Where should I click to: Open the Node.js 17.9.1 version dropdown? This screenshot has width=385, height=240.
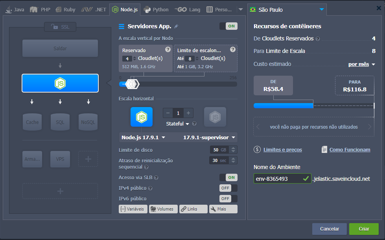pos(143,137)
